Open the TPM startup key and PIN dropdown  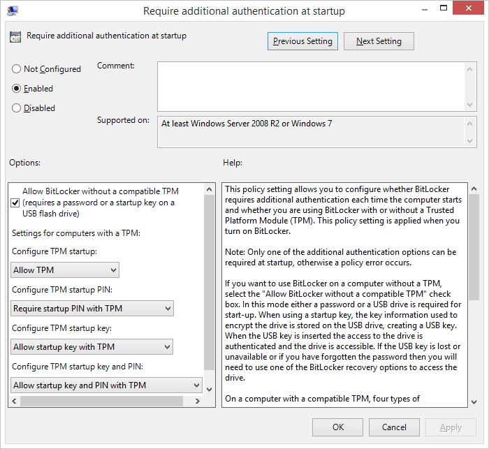tap(106, 385)
